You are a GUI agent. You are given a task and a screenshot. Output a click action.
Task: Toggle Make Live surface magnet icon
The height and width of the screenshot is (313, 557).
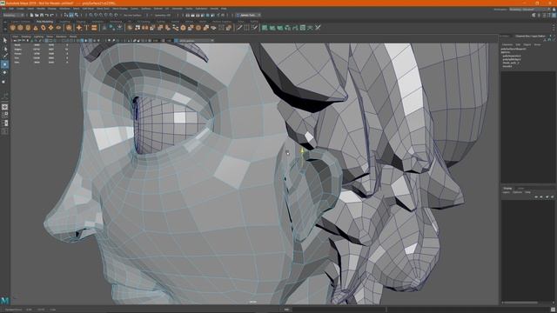tap(116, 16)
